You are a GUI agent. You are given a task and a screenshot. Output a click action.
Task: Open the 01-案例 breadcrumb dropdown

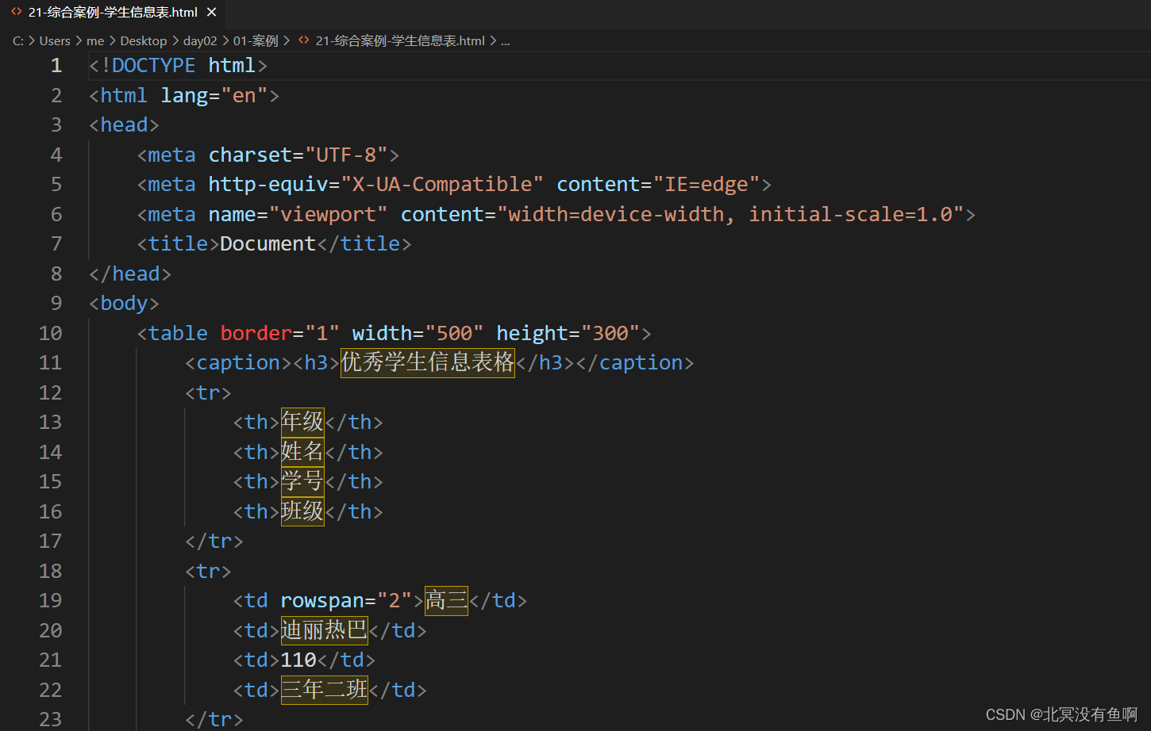(256, 40)
